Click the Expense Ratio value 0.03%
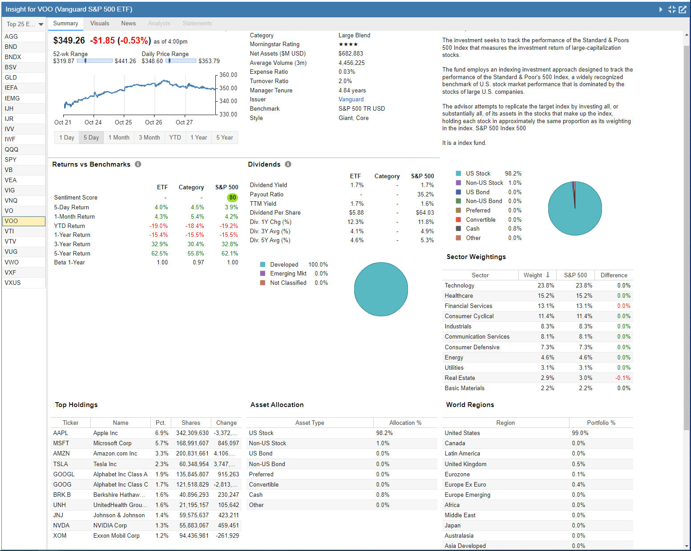 click(347, 72)
